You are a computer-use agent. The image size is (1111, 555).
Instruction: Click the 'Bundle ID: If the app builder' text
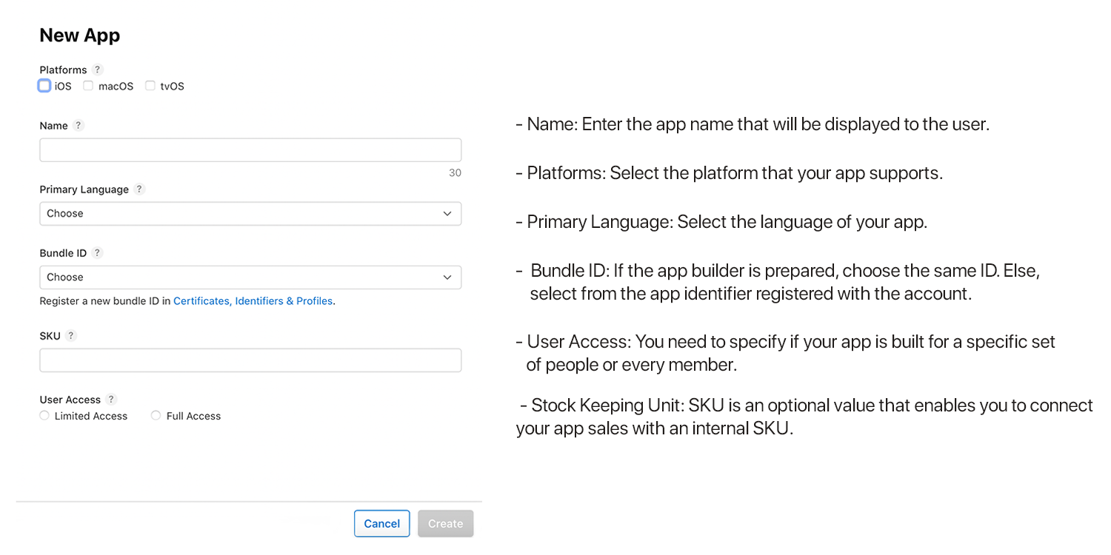pos(778,282)
